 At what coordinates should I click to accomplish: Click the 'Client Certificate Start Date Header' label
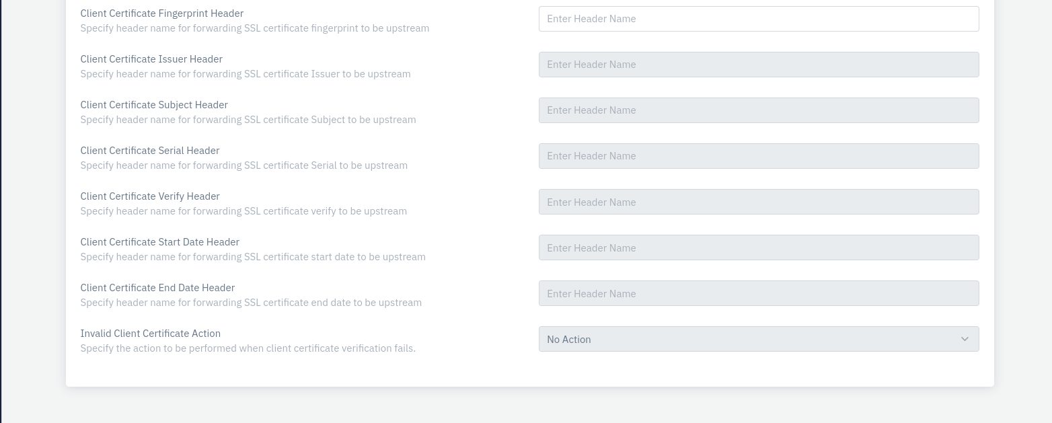coord(159,242)
